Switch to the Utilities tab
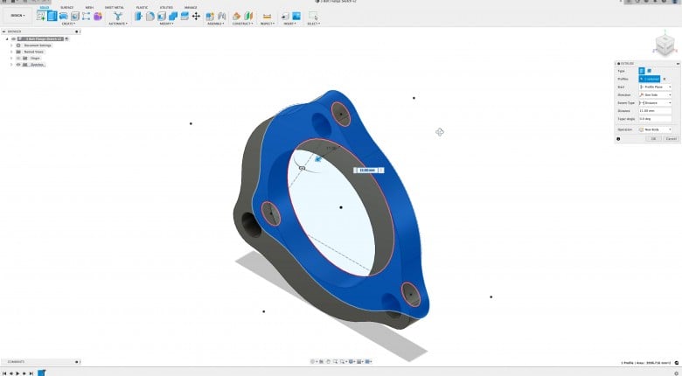This screenshot has width=682, height=376. (166, 7)
